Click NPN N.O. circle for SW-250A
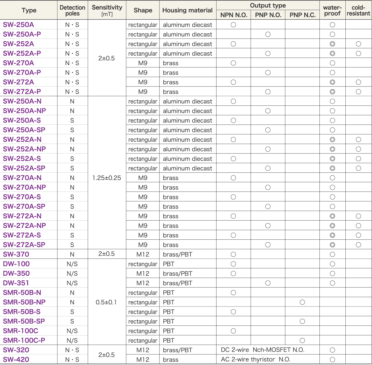372x365 pixels. click(x=233, y=25)
